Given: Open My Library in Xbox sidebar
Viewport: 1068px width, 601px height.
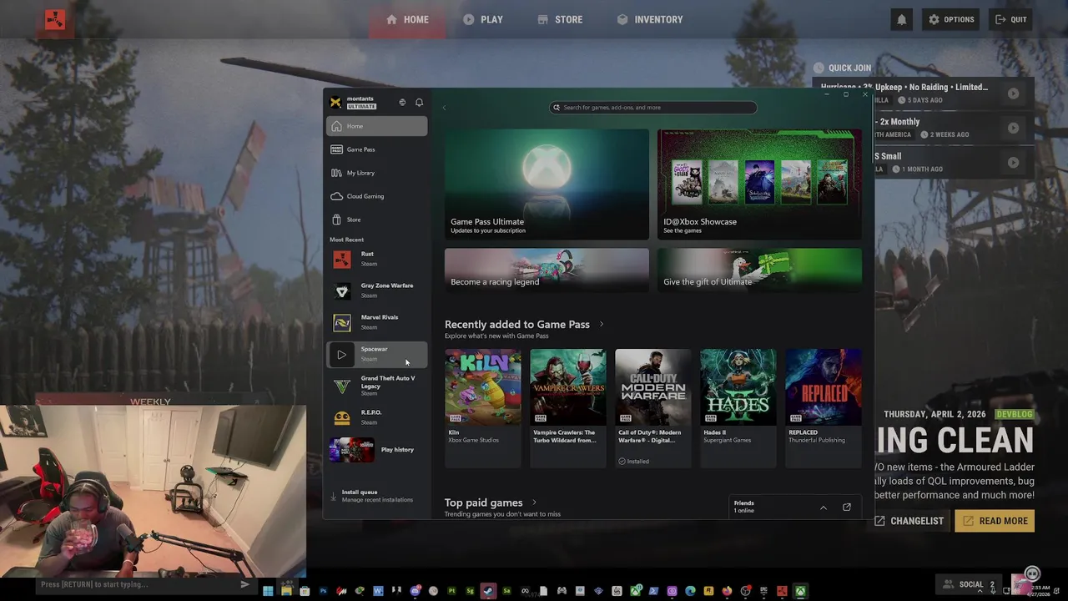Looking at the screenshot, I should pos(376,173).
